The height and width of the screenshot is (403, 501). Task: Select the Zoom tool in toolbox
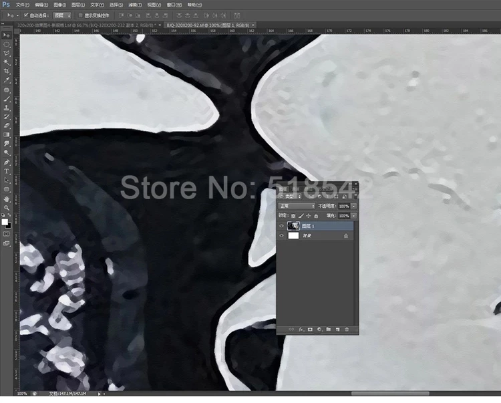7,208
